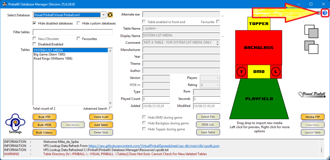Click the Played Count field

[x=156, y=99]
